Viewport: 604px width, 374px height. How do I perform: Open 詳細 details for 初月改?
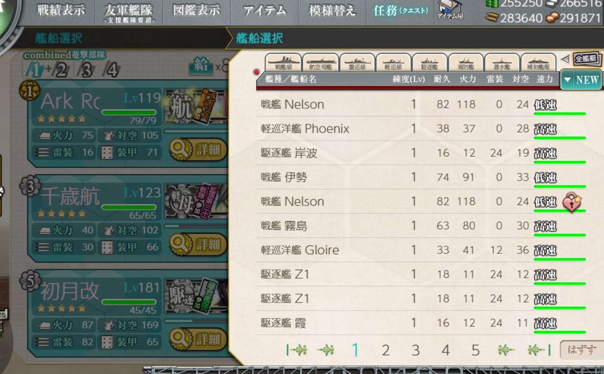click(x=198, y=339)
